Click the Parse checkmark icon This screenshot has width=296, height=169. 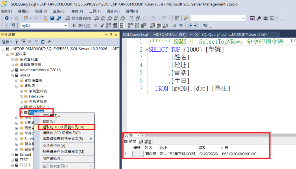[x=102, y=25]
